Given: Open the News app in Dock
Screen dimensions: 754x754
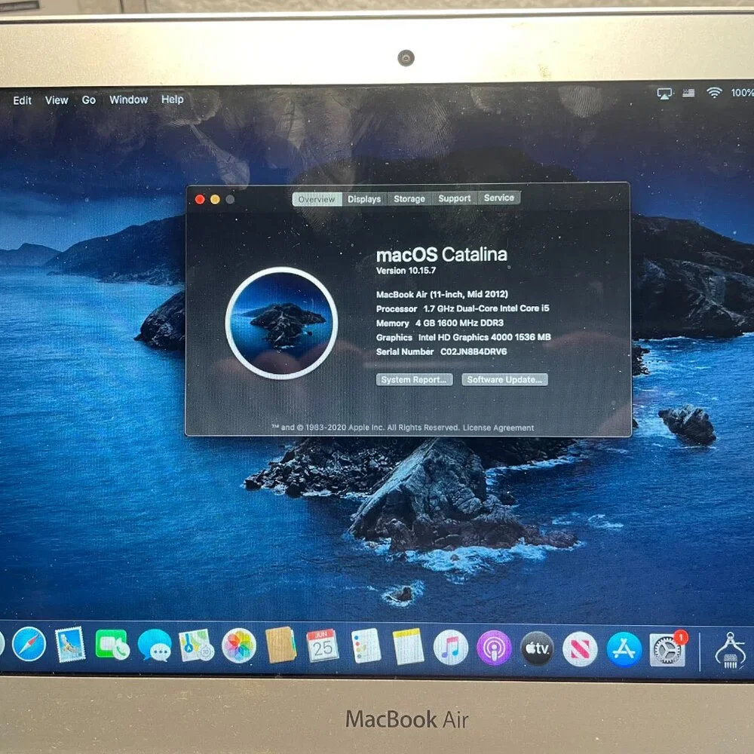Looking at the screenshot, I should [x=580, y=649].
